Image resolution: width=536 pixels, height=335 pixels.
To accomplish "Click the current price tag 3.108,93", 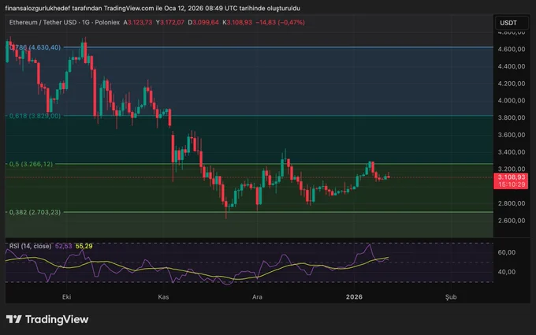I will coord(512,177).
